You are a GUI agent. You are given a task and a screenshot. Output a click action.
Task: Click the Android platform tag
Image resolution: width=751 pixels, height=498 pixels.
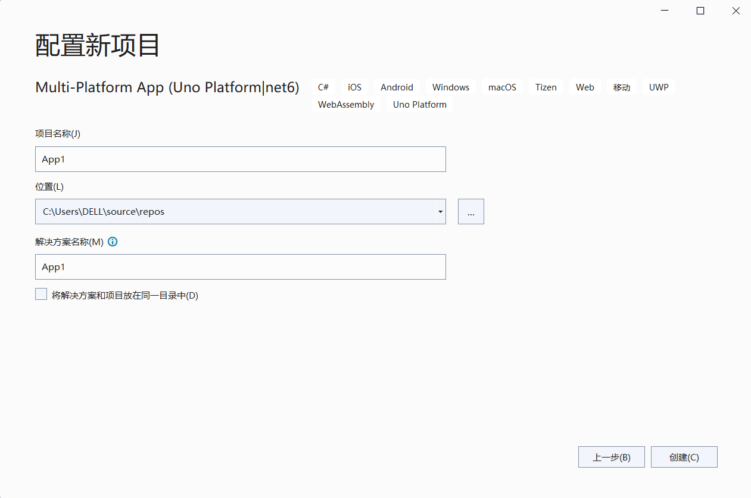(x=397, y=87)
